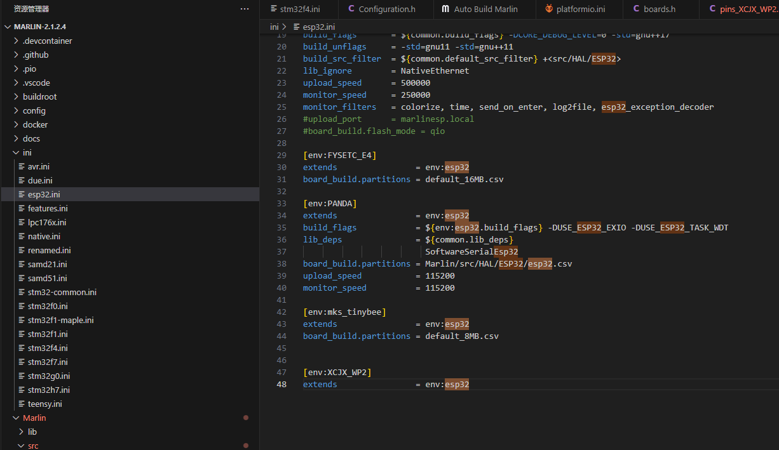This screenshot has width=779, height=450.
Task: Open stm32f4.ini in the explorer
Action: coord(130,348)
